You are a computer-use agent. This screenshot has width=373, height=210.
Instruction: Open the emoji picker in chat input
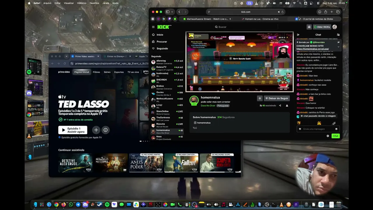coord(336,129)
